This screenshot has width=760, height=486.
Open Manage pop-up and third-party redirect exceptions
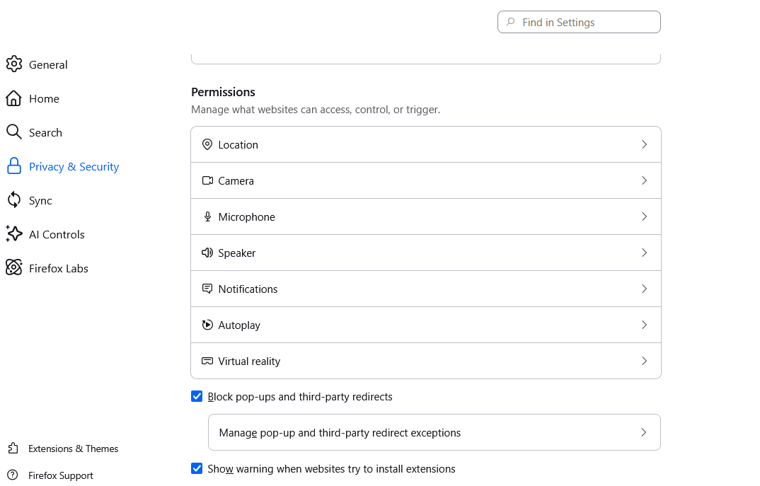click(434, 432)
